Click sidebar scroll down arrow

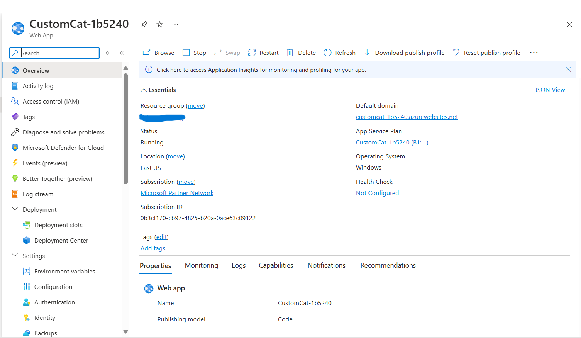125,332
